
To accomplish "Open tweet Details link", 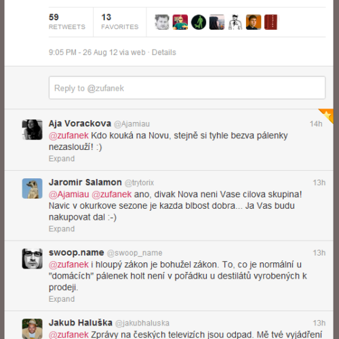I will click(164, 52).
